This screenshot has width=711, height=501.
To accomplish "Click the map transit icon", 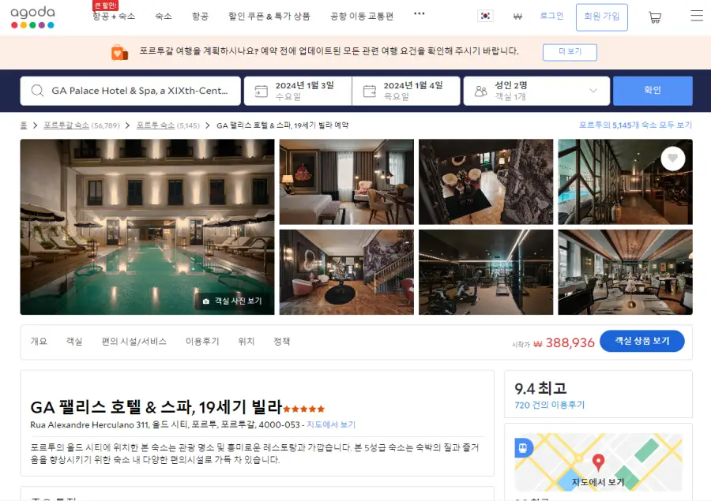I will click(x=523, y=447).
